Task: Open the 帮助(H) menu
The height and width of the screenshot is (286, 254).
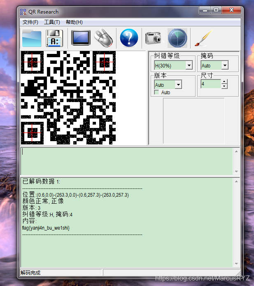Action: pyautogui.click(x=74, y=22)
